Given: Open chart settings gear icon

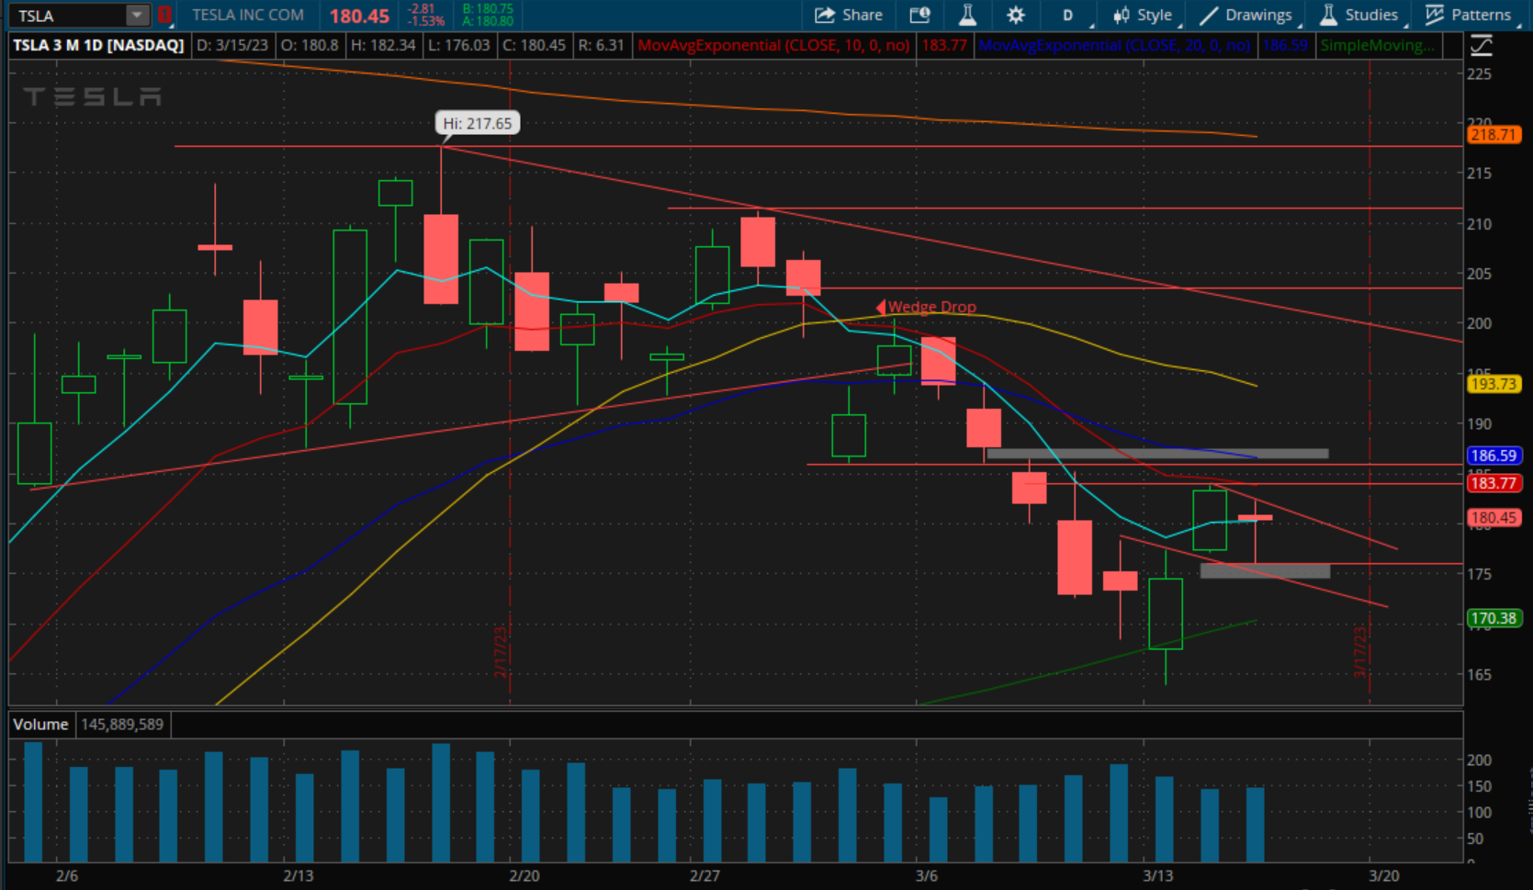Looking at the screenshot, I should point(1016,15).
